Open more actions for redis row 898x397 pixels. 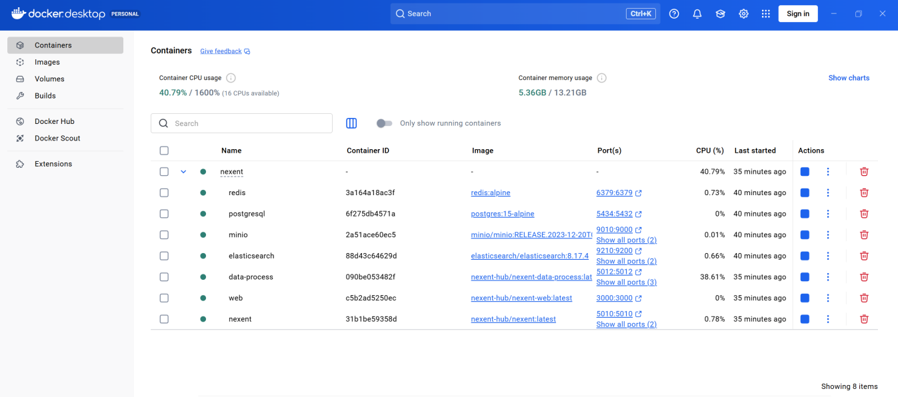pos(828,193)
